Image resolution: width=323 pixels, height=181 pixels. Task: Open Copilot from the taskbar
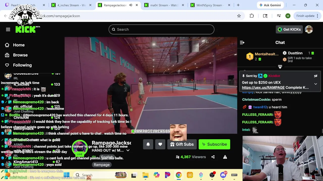tap(156, 175)
